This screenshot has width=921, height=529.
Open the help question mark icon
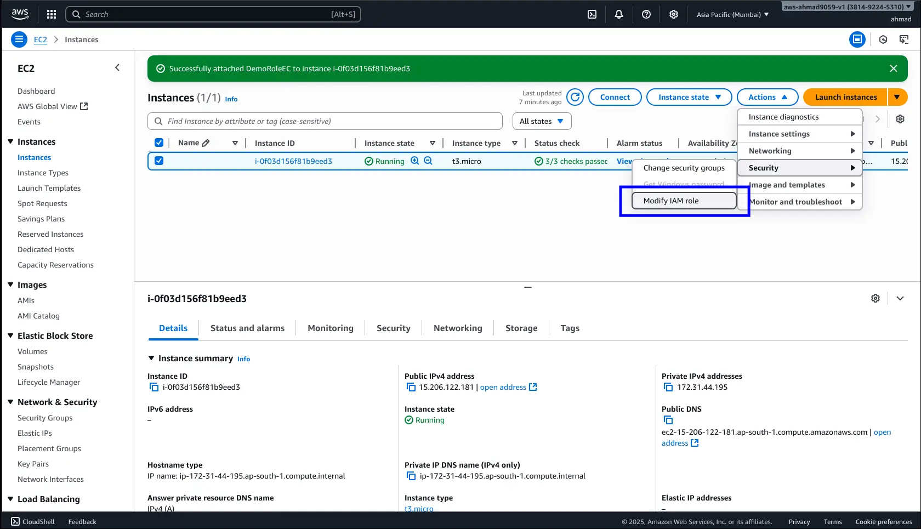646,14
